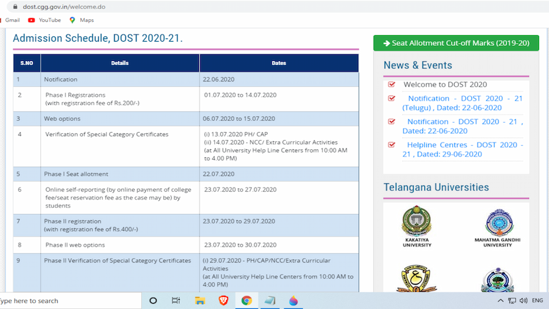Click the tree emblem below Mahatma Gandhi University

497,280
